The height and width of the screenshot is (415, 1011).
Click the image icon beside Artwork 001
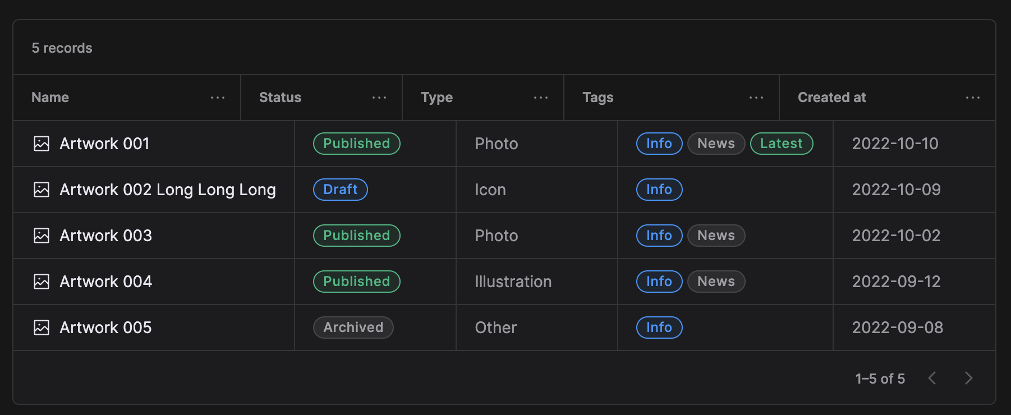pyautogui.click(x=42, y=144)
